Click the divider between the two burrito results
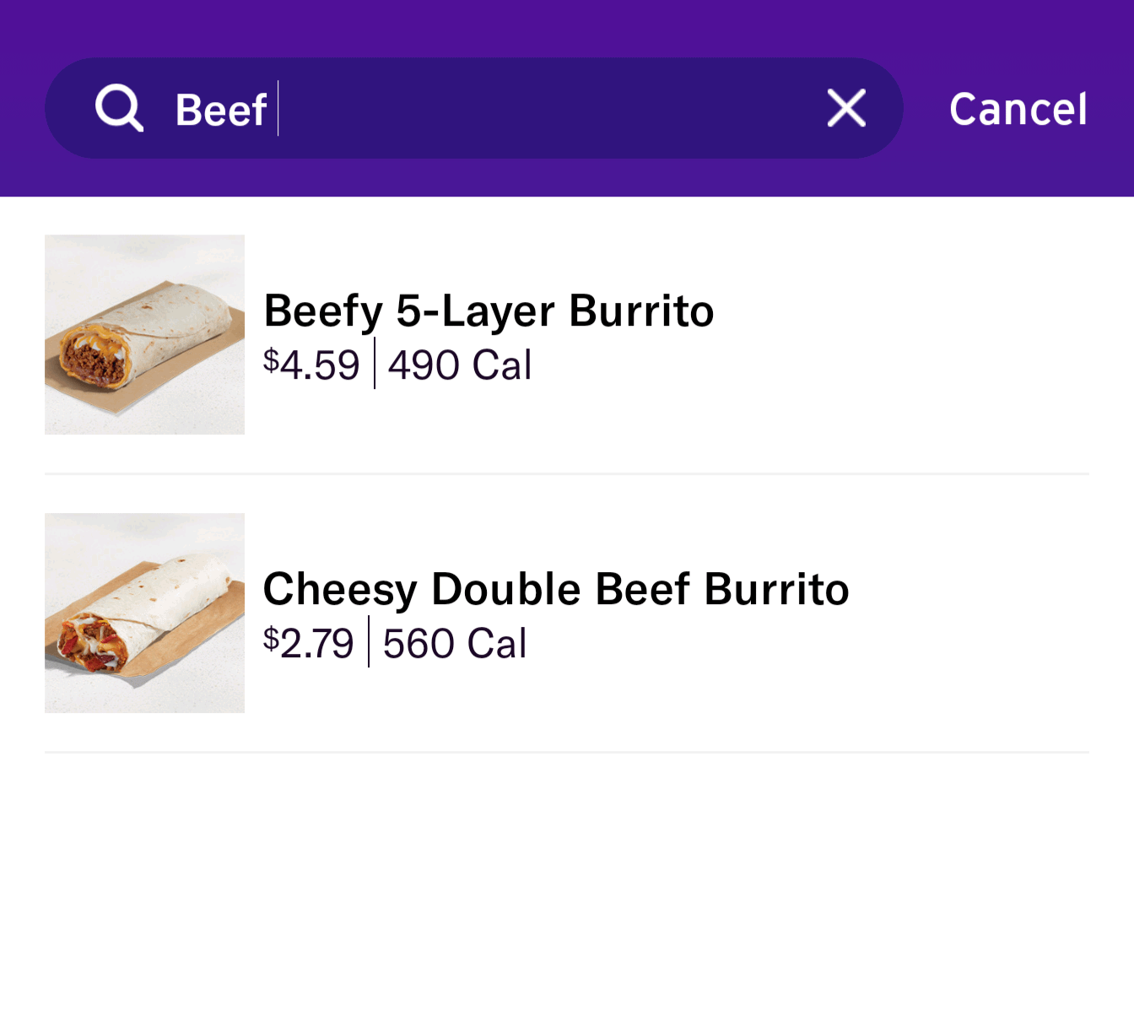Screen dimensions: 1134x1021 [x=567, y=474]
